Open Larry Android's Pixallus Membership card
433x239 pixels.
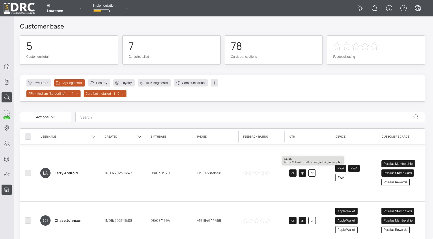[x=398, y=164]
